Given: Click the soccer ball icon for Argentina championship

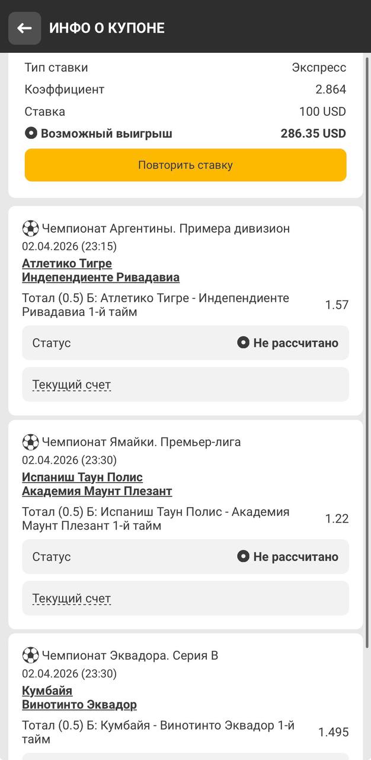Looking at the screenshot, I should point(30,229).
